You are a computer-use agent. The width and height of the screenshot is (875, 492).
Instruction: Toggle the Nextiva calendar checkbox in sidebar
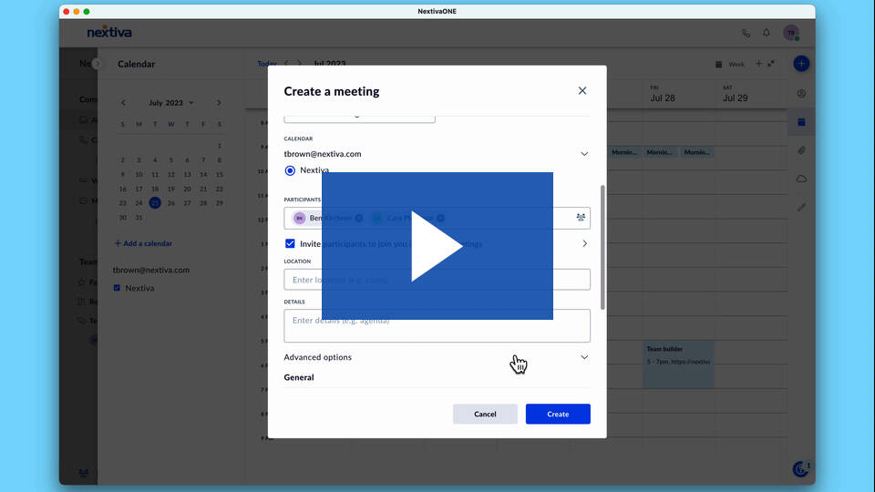tap(117, 288)
